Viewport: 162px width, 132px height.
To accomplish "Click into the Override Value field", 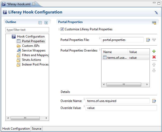I will coord(121,108).
